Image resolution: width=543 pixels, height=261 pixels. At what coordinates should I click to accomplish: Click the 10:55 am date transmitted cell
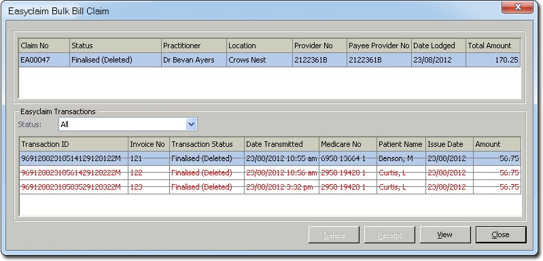pos(281,158)
